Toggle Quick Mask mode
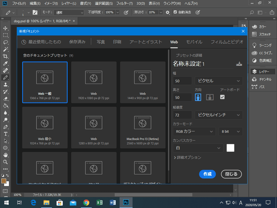Screen dimensions: 277x208 tap(5, 191)
